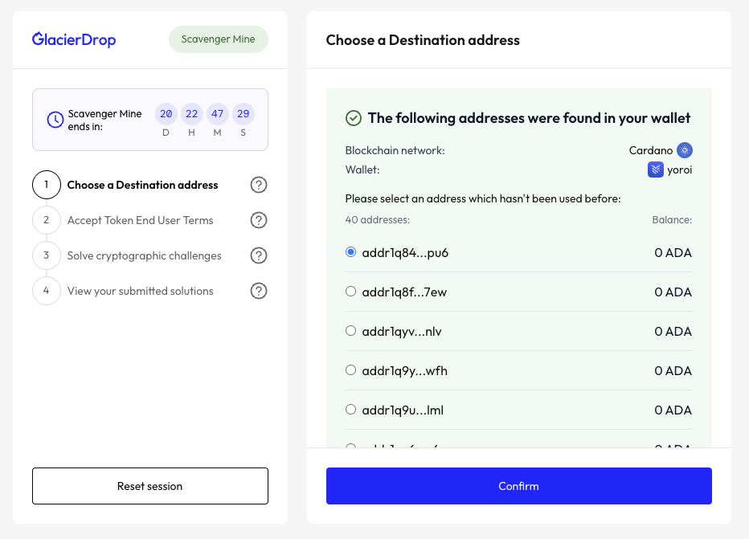The height and width of the screenshot is (539, 749).
Task: Click the green checkmark success icon
Action: point(354,118)
